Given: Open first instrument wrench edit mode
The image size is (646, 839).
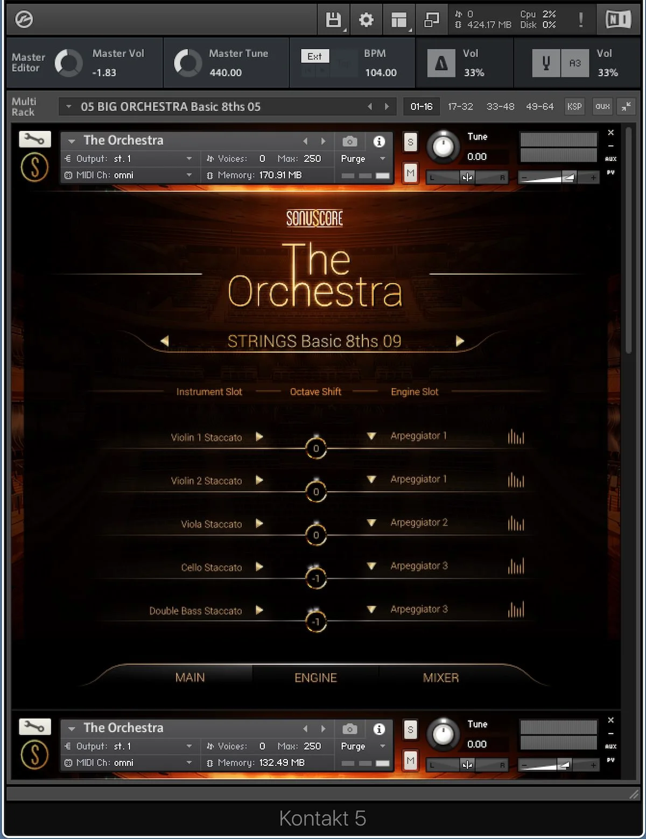Looking at the screenshot, I should click(x=34, y=140).
